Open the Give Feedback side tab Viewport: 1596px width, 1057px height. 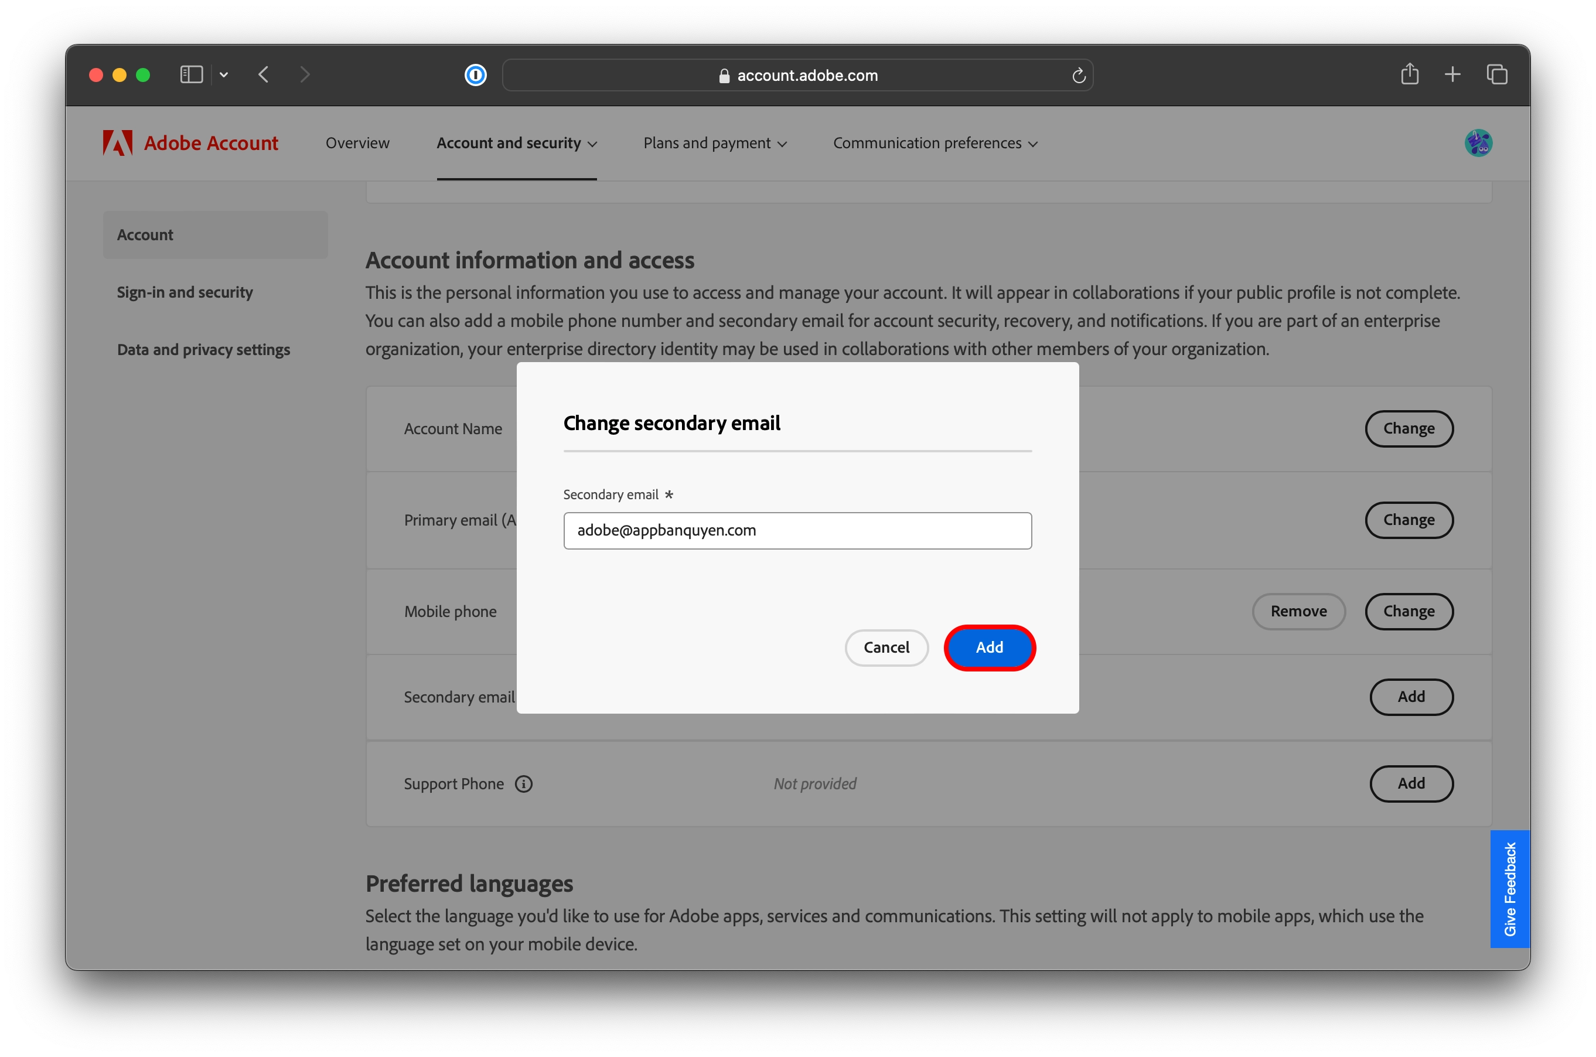1510,888
